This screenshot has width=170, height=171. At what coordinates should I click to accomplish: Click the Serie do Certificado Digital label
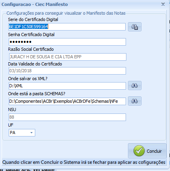(33, 19)
